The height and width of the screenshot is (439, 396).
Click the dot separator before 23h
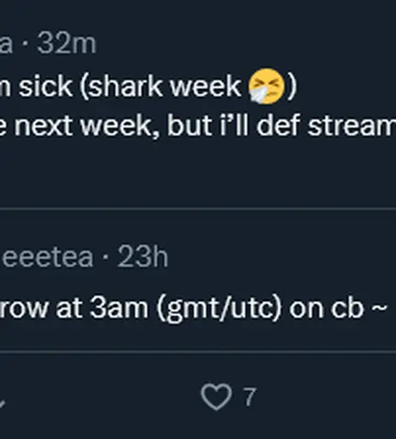click(105, 257)
